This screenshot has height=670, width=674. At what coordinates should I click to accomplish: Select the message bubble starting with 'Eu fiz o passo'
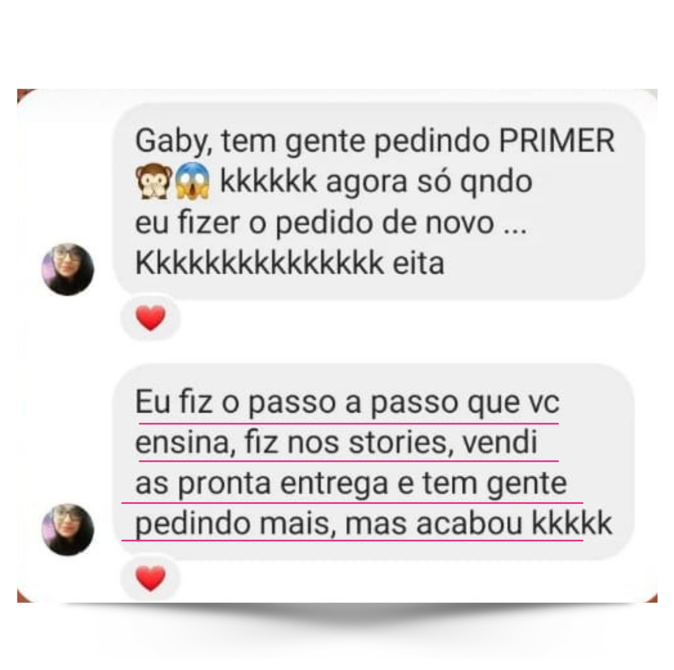coord(374,462)
